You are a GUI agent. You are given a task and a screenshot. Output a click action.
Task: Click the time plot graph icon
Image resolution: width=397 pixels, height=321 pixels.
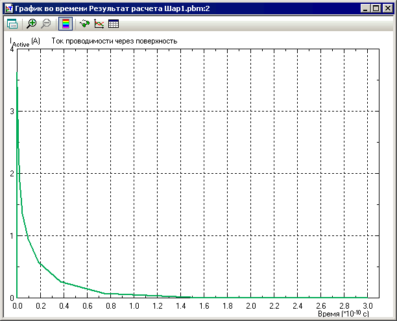(x=99, y=24)
